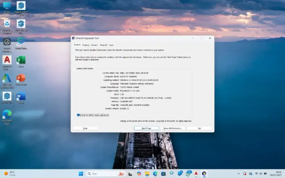Switch to the Display tab
The width and height of the screenshot is (285, 178).
pyautogui.click(x=86, y=45)
